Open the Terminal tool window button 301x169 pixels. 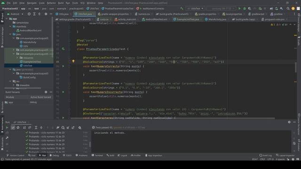(97, 155)
